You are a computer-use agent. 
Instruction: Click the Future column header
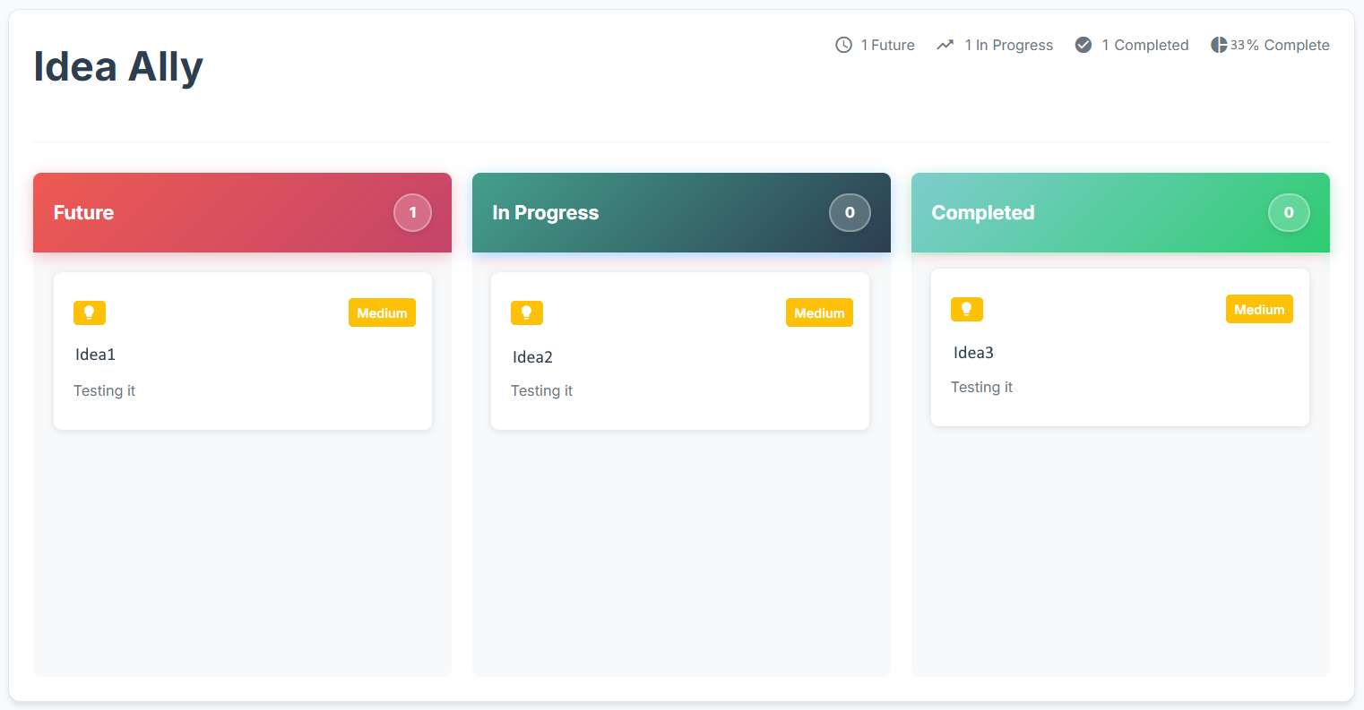[84, 213]
